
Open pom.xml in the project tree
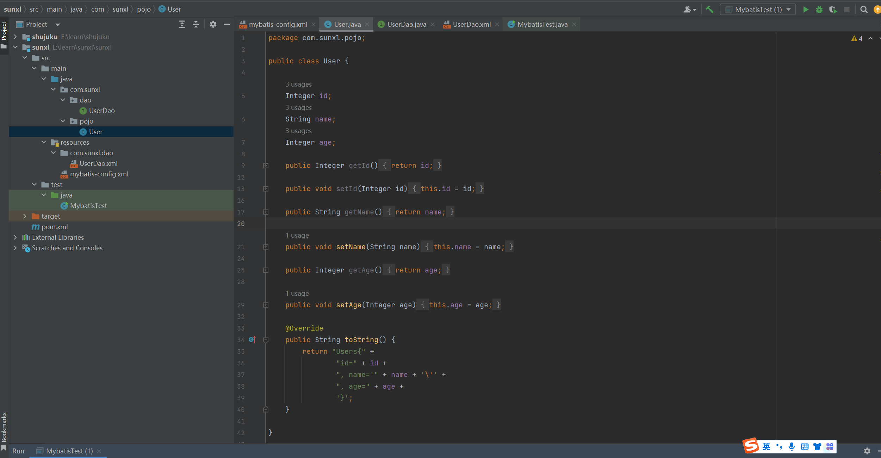[x=55, y=227]
